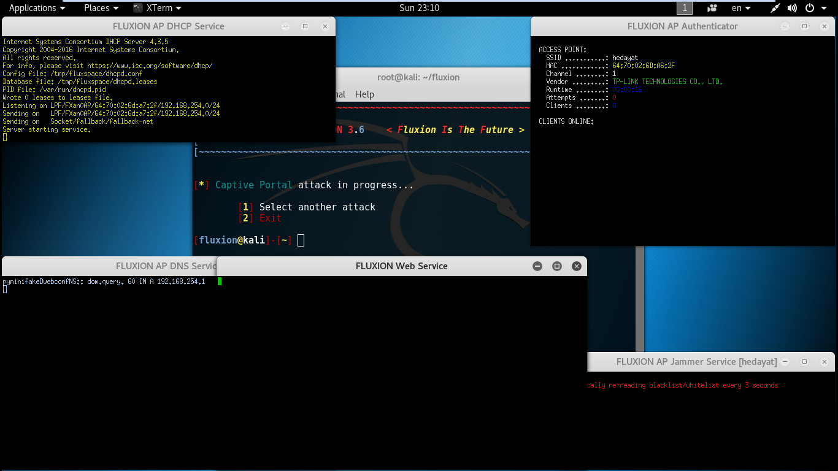The width and height of the screenshot is (838, 471).
Task: Click the screen recorder camera icon
Action: 712,8
